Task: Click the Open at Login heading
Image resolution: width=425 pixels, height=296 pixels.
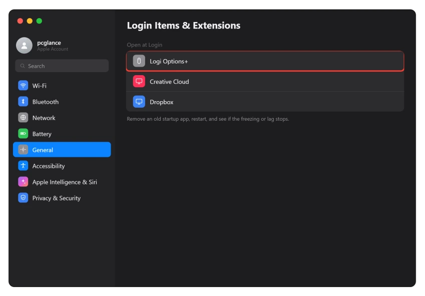Action: [145, 45]
